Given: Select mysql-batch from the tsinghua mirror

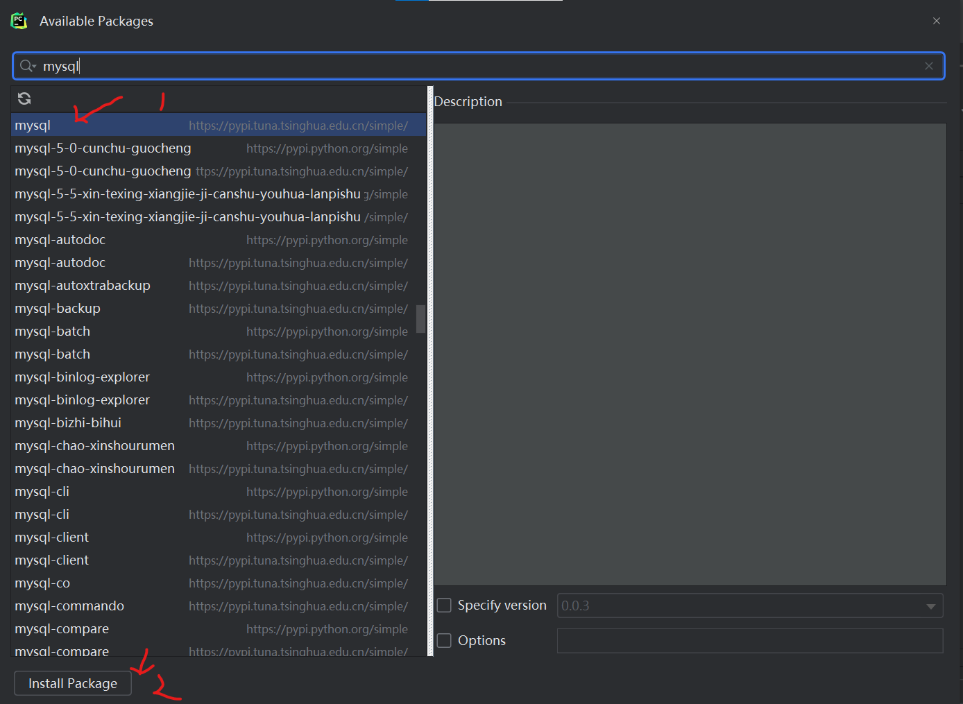Looking at the screenshot, I should [x=219, y=354].
